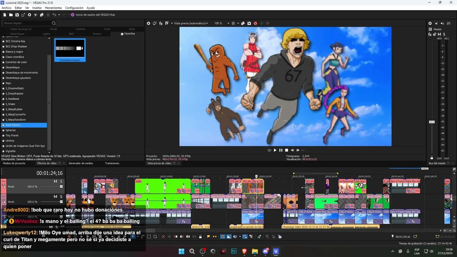Screen dimensions: 457x257
Task: Adjust the Master bus volume fader
Action: pos(432,122)
